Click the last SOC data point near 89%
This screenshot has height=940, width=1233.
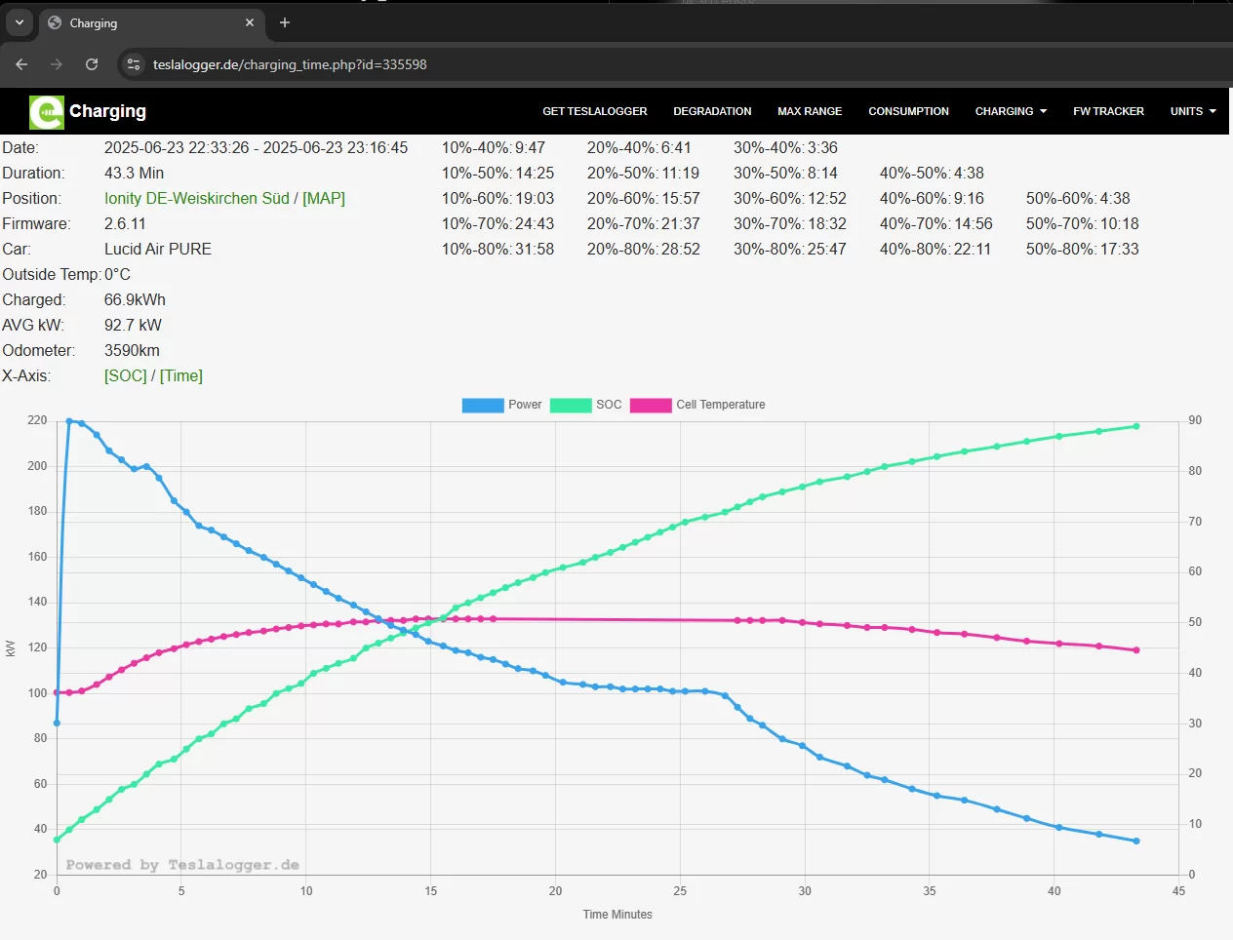point(1136,426)
